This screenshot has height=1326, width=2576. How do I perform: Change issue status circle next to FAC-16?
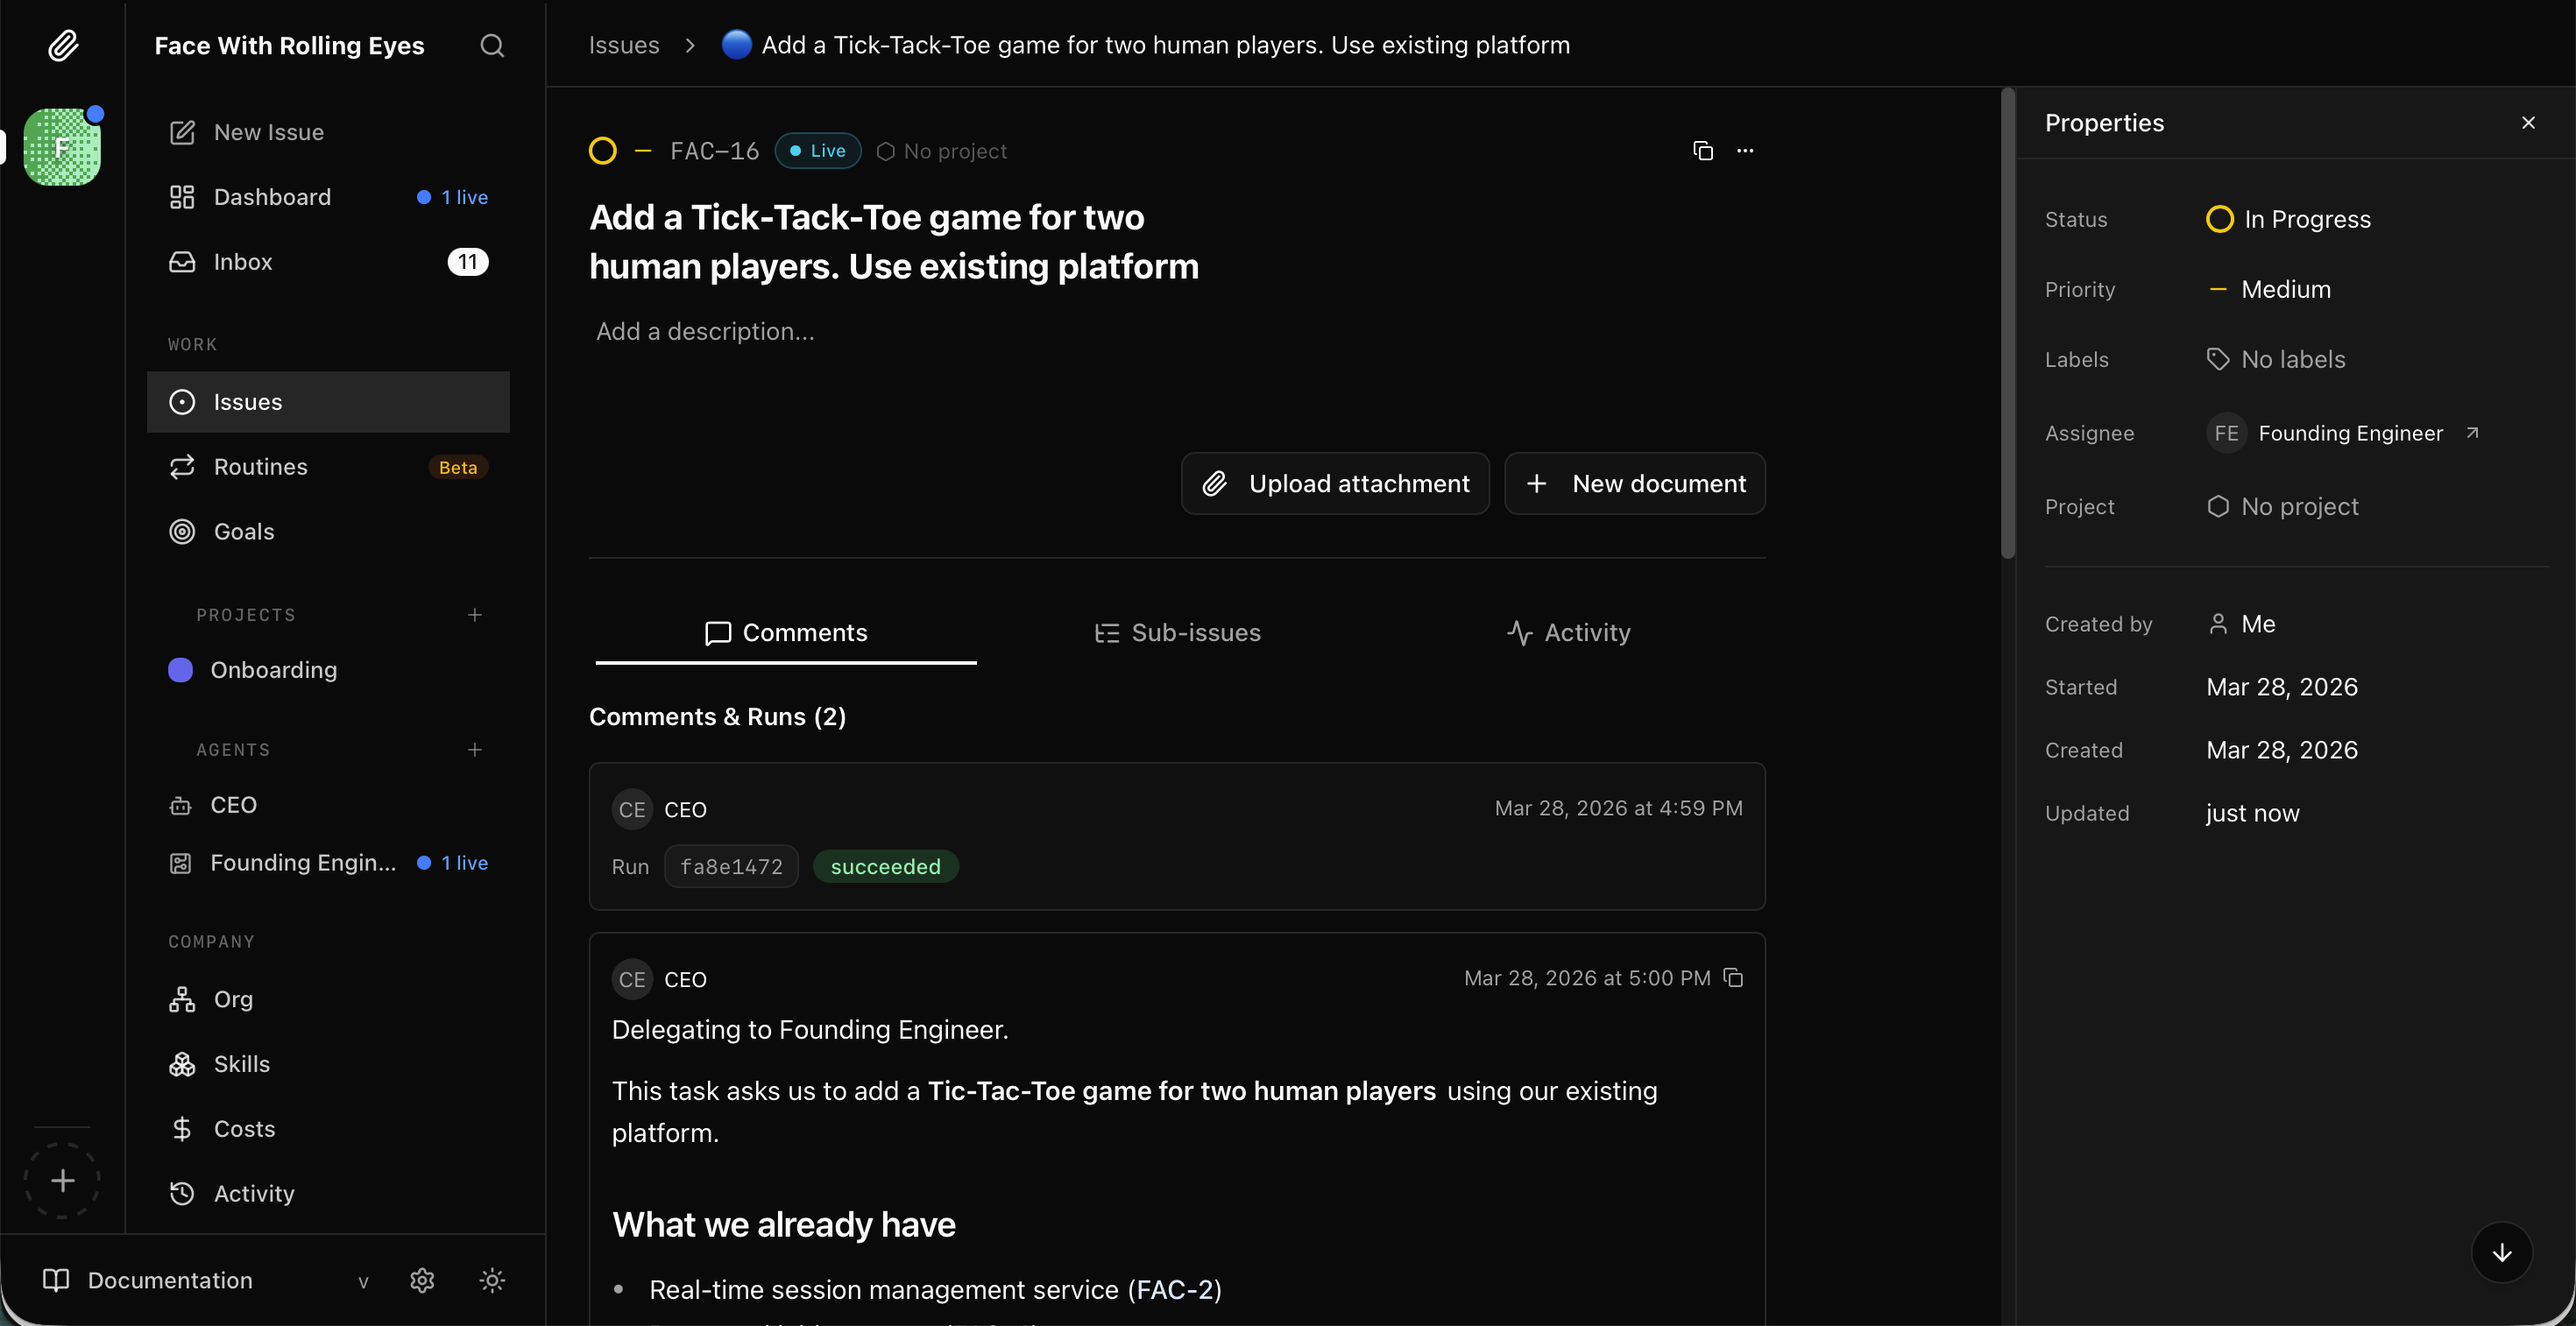(602, 150)
